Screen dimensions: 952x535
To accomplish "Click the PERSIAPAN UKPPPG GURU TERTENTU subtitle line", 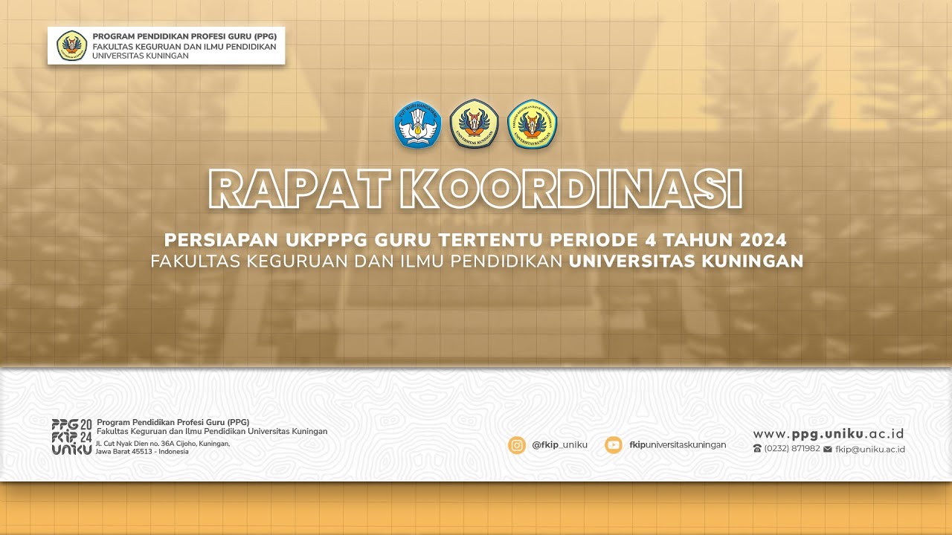I will point(475,240).
